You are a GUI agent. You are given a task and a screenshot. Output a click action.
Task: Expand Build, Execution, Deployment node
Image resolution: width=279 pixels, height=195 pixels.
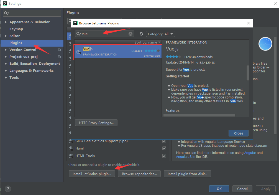coord(6,64)
